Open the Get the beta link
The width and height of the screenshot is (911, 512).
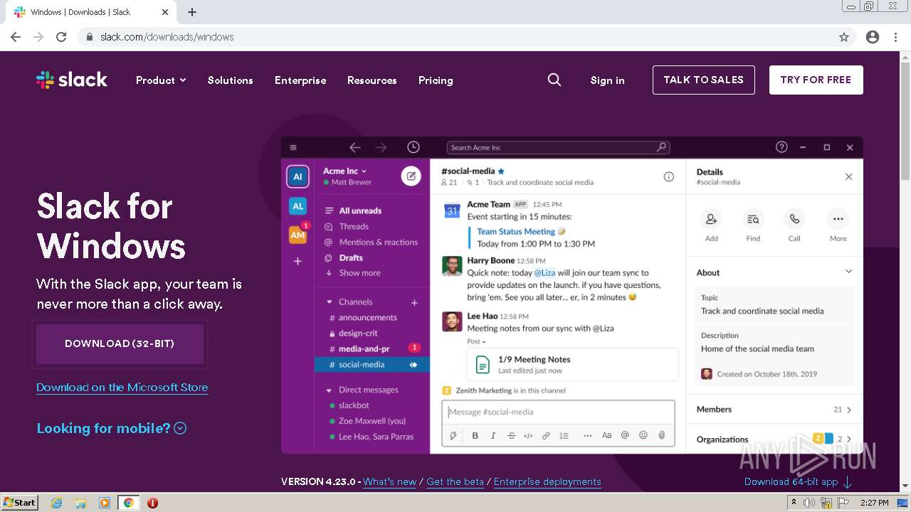455,481
